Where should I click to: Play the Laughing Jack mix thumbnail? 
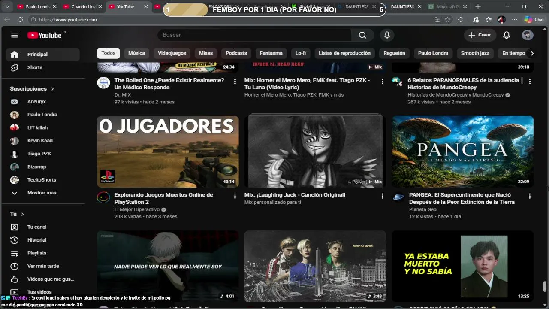coord(315,151)
